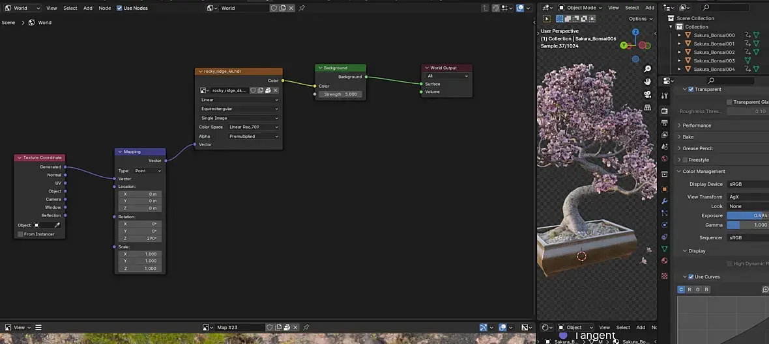This screenshot has width=769, height=344.
Task: Open Material properties tab
Action: click(x=665, y=261)
